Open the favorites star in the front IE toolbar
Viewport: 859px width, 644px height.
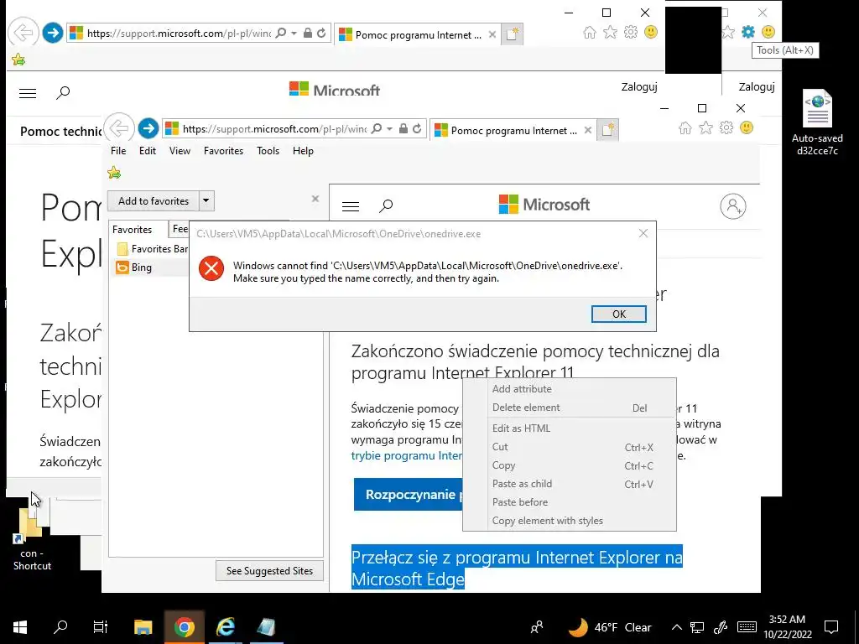tap(705, 128)
